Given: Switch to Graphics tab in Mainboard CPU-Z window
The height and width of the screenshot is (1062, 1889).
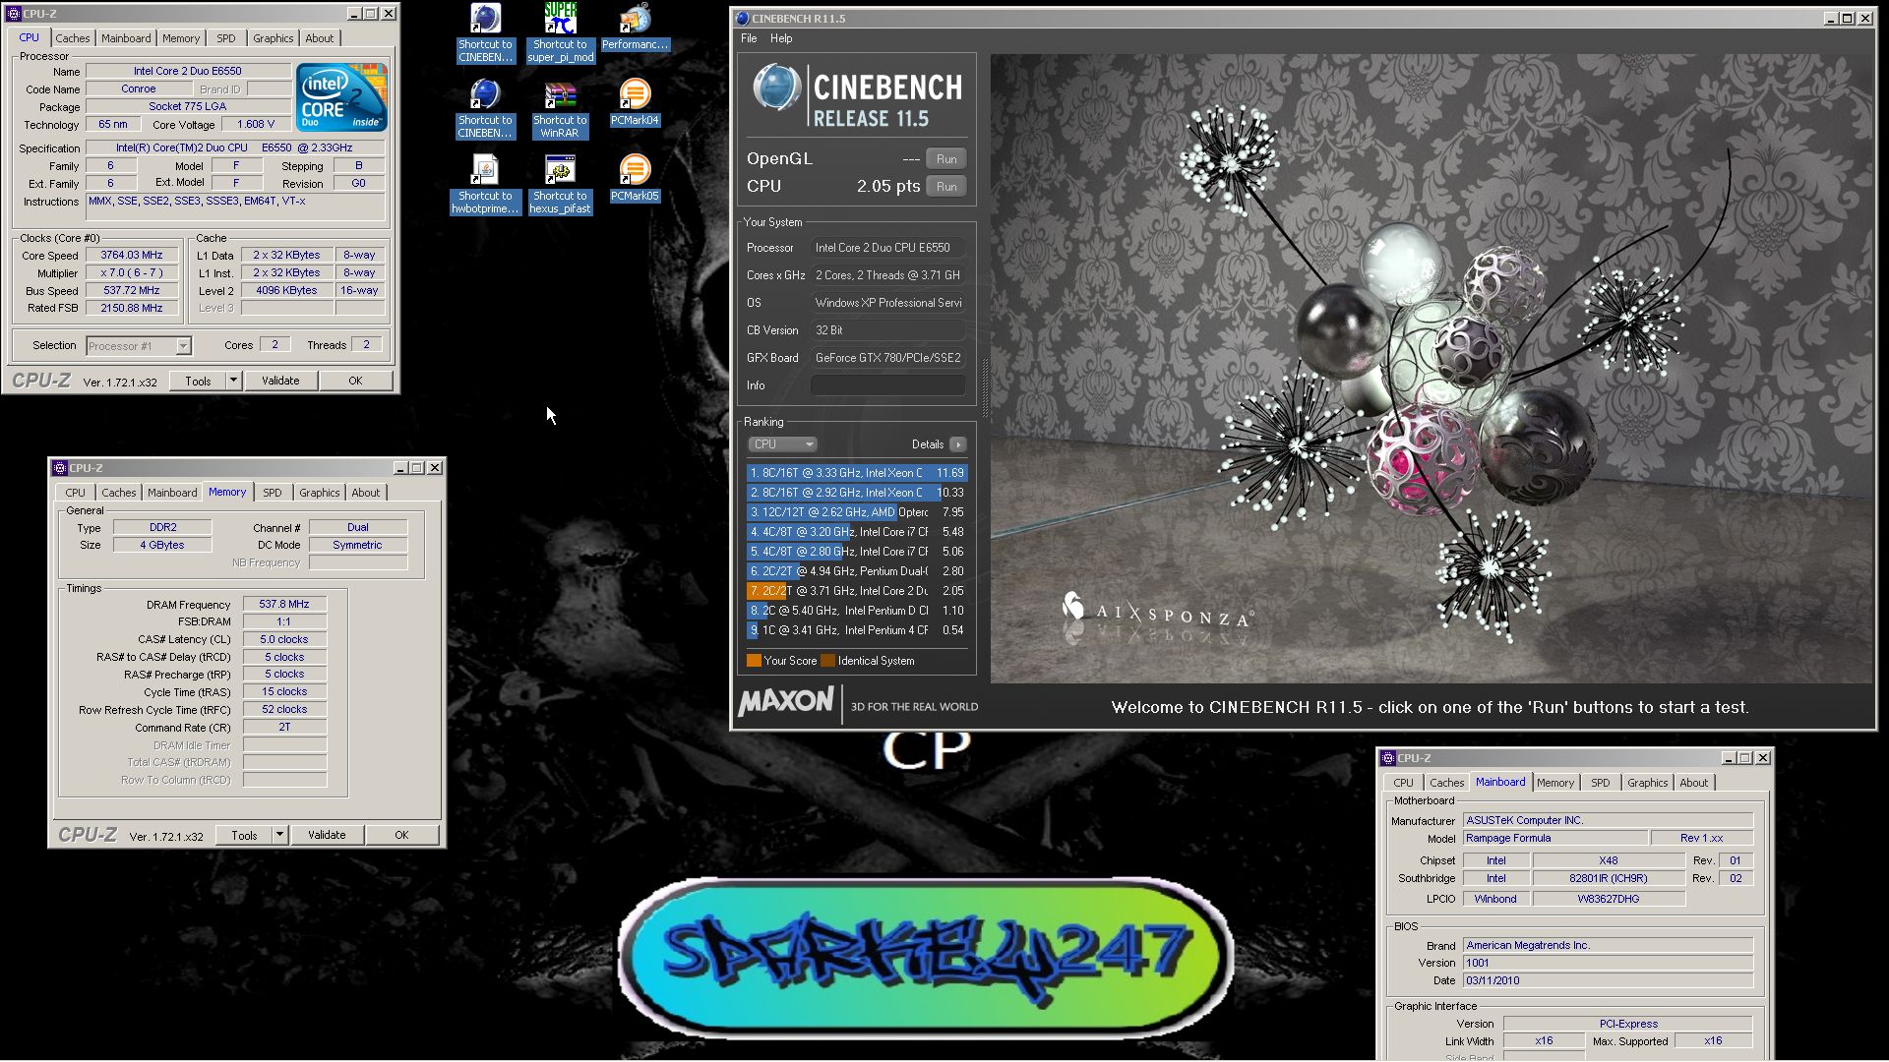Looking at the screenshot, I should (x=1647, y=783).
